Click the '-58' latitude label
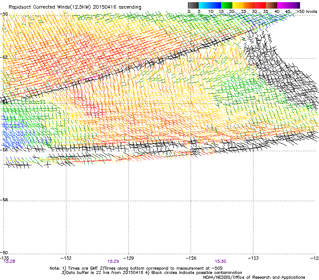The image size is (319, 280). (x=4, y=200)
